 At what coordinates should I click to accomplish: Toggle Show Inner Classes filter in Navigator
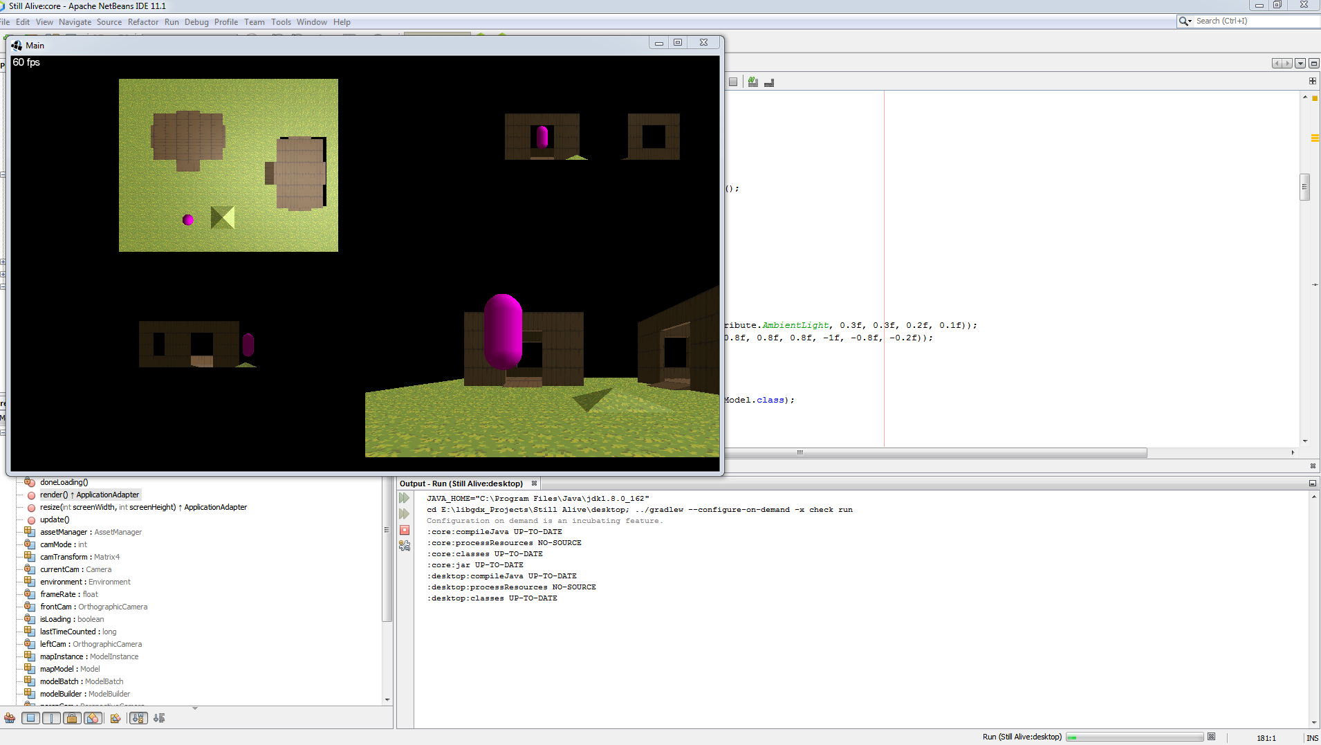[93, 718]
